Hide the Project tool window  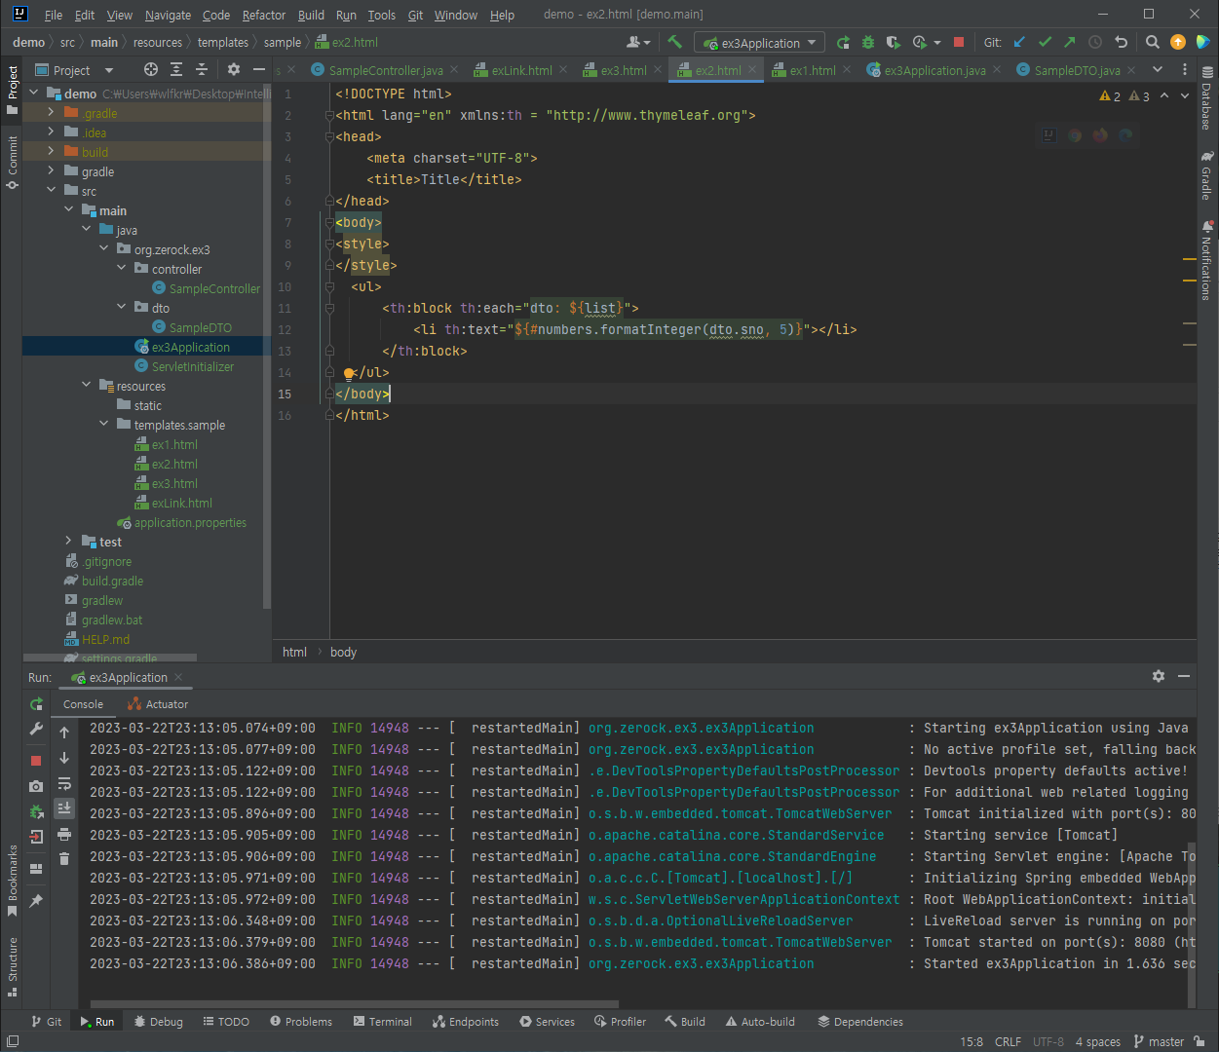click(x=258, y=69)
